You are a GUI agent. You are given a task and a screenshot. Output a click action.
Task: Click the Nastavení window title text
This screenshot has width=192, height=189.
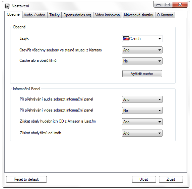[20, 6]
